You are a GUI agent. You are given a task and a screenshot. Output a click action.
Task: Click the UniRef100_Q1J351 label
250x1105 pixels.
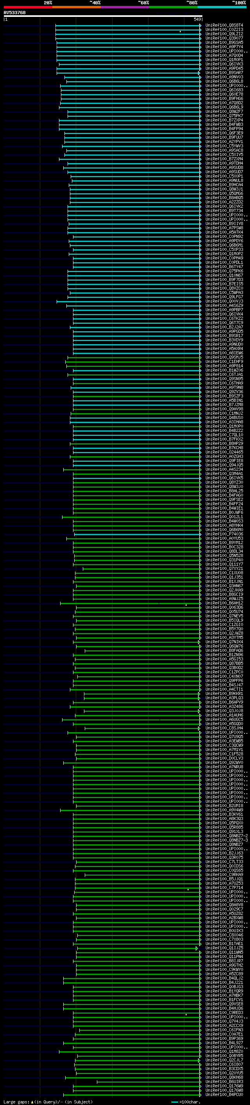tap(224, 577)
